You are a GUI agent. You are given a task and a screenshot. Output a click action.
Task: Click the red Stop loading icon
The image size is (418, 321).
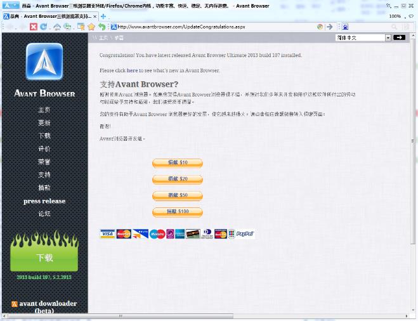click(x=34, y=27)
